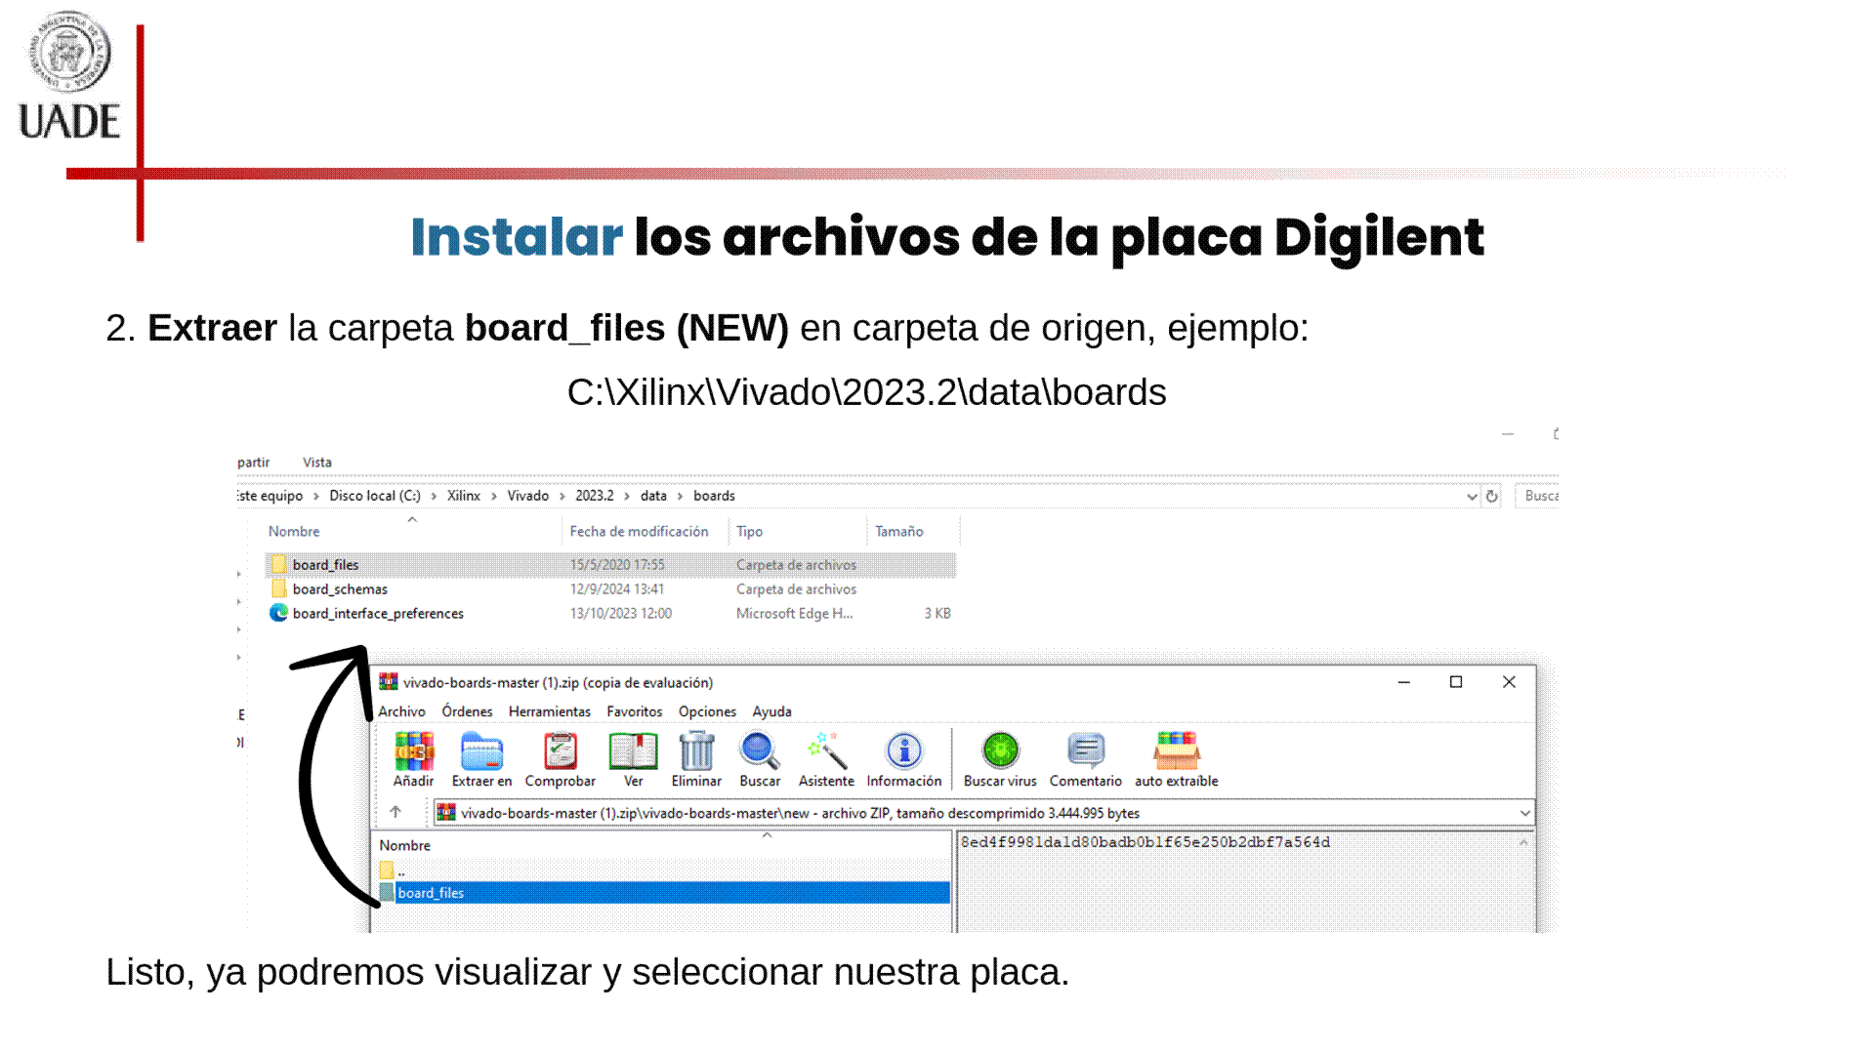Click the refresh button beside address bar
The height and width of the screenshot is (1054, 1875).
tap(1491, 497)
